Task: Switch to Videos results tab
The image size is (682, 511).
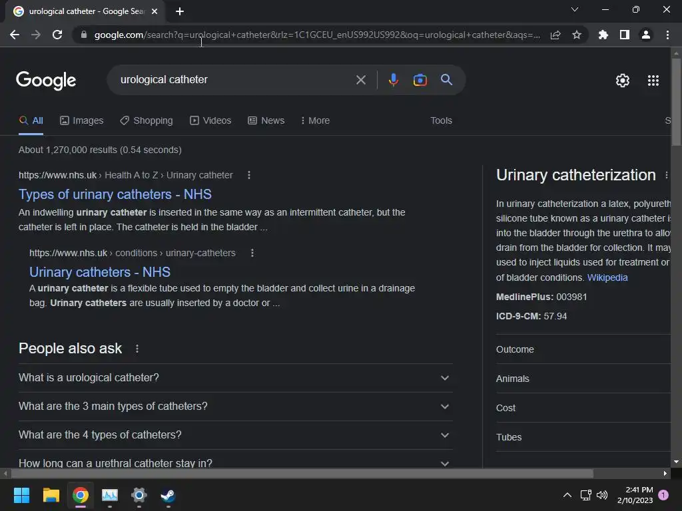Action: (x=210, y=120)
